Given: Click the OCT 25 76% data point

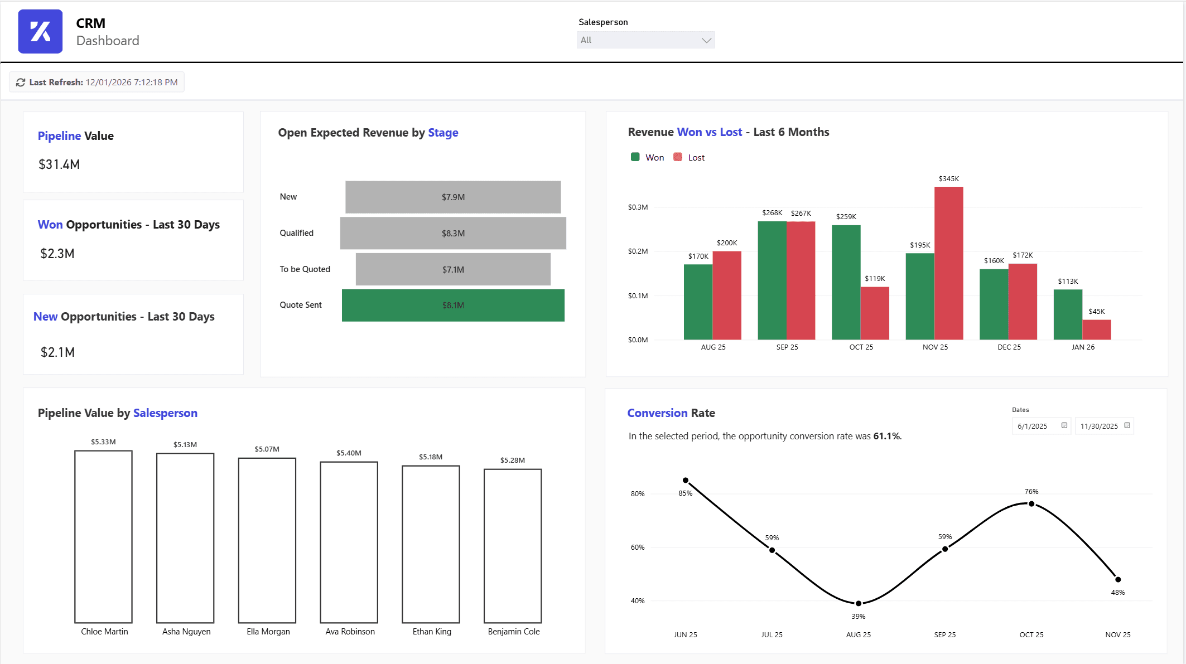Looking at the screenshot, I should [x=1031, y=504].
